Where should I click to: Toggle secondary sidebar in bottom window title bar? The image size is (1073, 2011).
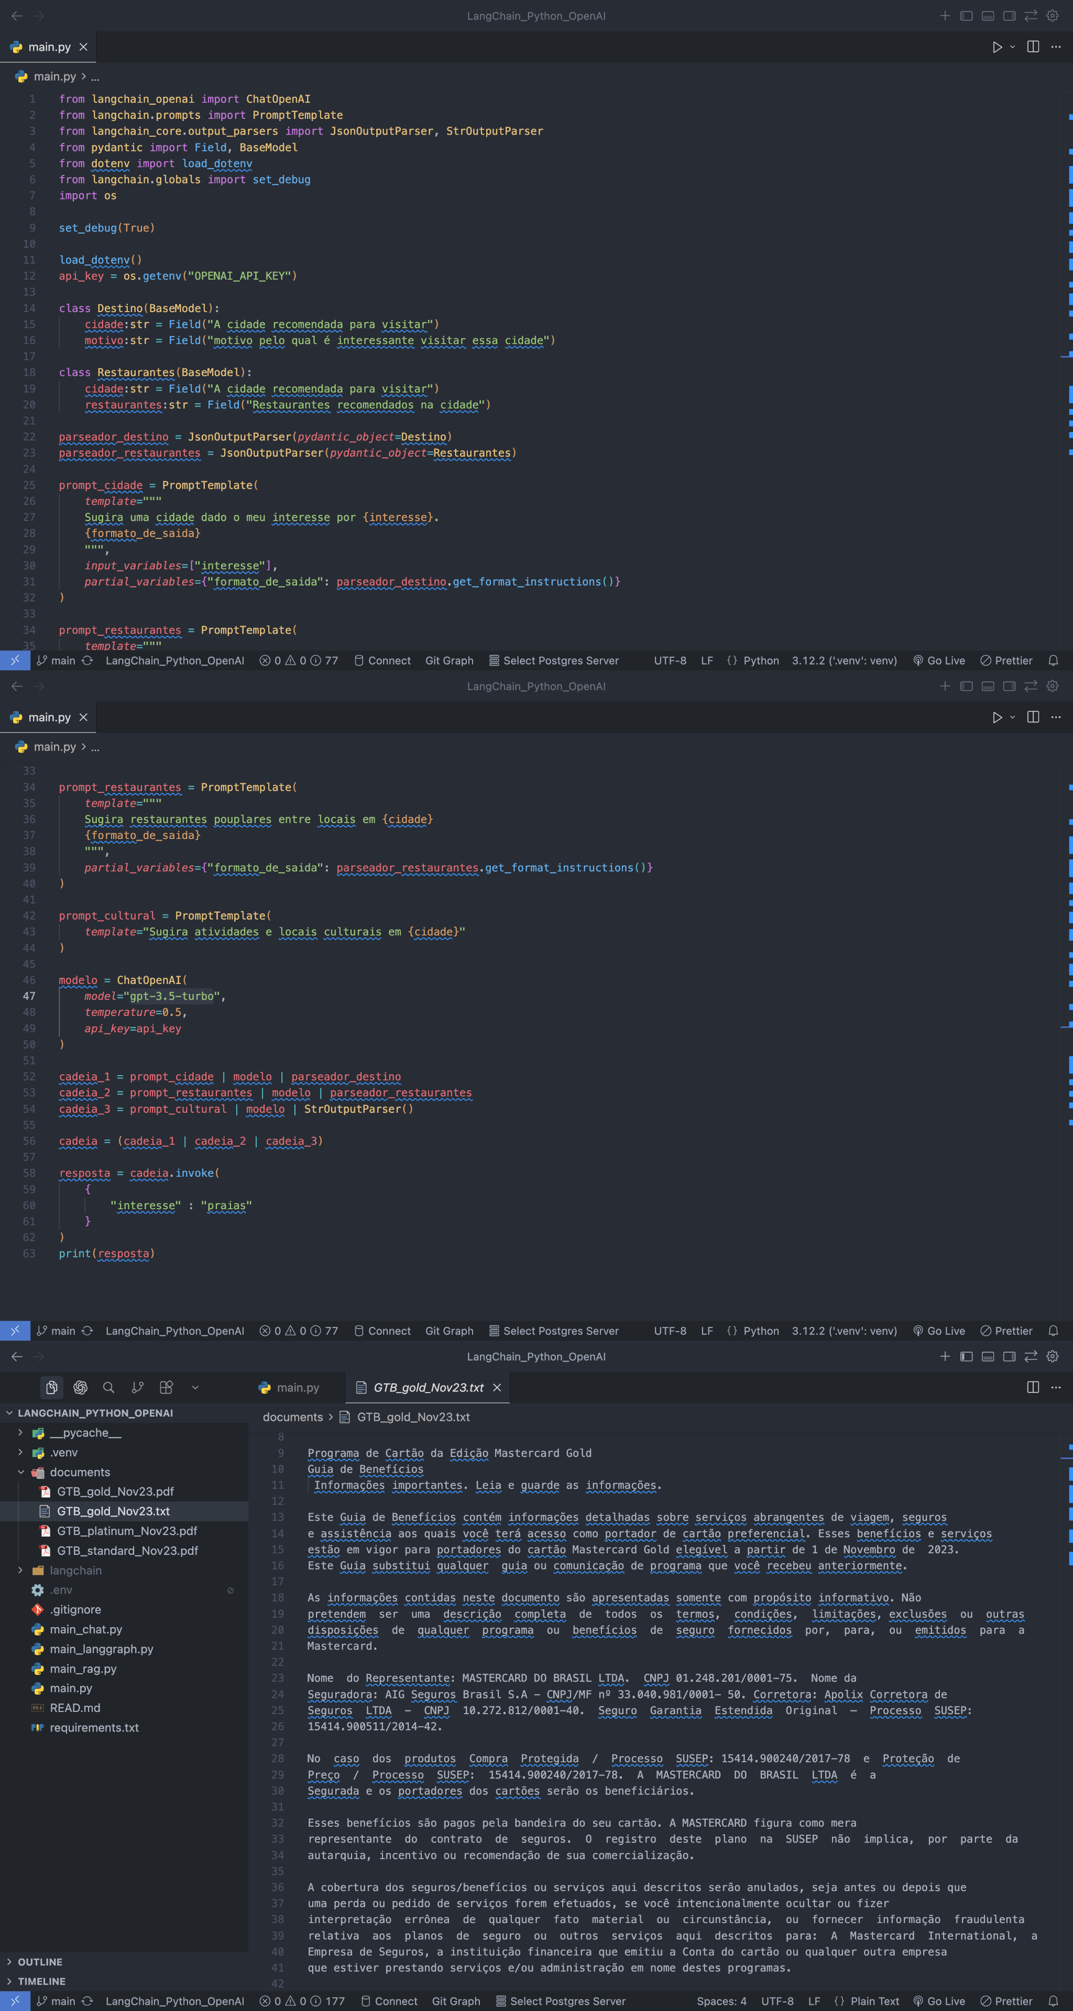coord(1009,1356)
